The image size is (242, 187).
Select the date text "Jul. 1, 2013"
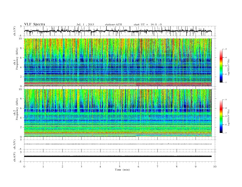(85, 24)
